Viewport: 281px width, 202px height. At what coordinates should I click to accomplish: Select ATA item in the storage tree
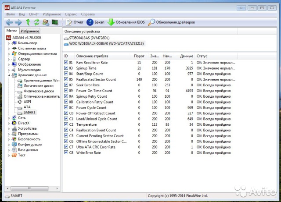(27, 107)
